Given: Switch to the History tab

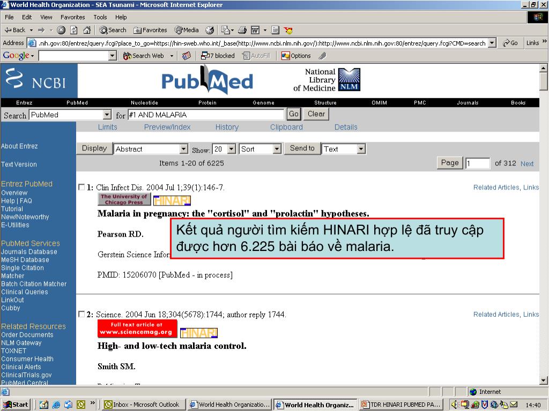Looking at the screenshot, I should pyautogui.click(x=227, y=127).
